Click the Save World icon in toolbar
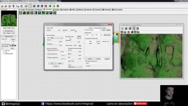The height and width of the screenshot is (106, 188). [x=9, y=6]
